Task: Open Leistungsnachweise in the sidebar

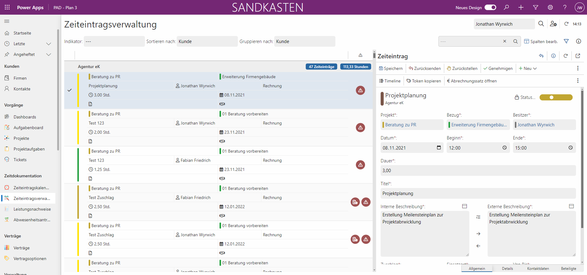Action: click(x=32, y=209)
